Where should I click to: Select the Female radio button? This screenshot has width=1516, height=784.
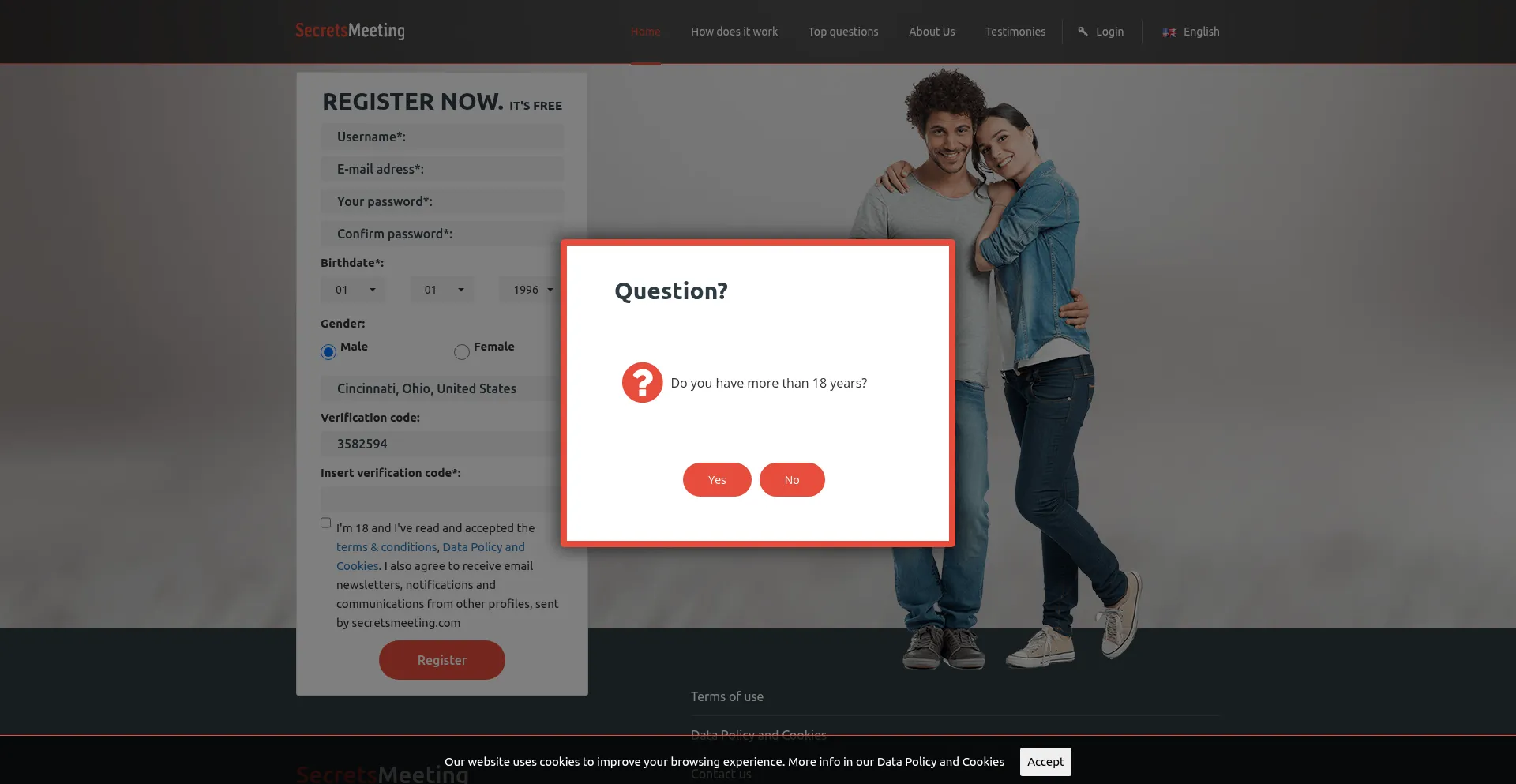click(x=462, y=352)
